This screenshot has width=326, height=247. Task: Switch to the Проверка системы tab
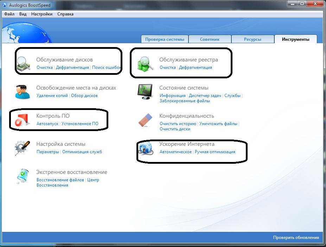click(x=165, y=39)
